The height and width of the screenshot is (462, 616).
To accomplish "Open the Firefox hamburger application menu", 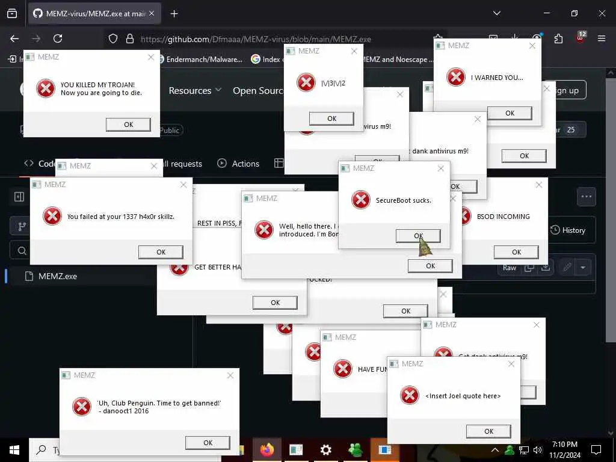I will coord(602,38).
